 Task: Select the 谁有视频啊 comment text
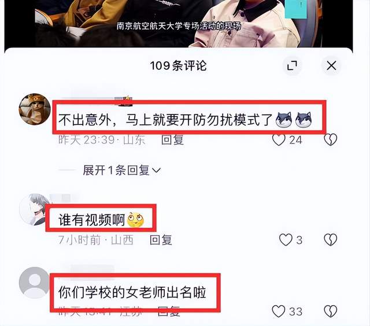point(91,220)
